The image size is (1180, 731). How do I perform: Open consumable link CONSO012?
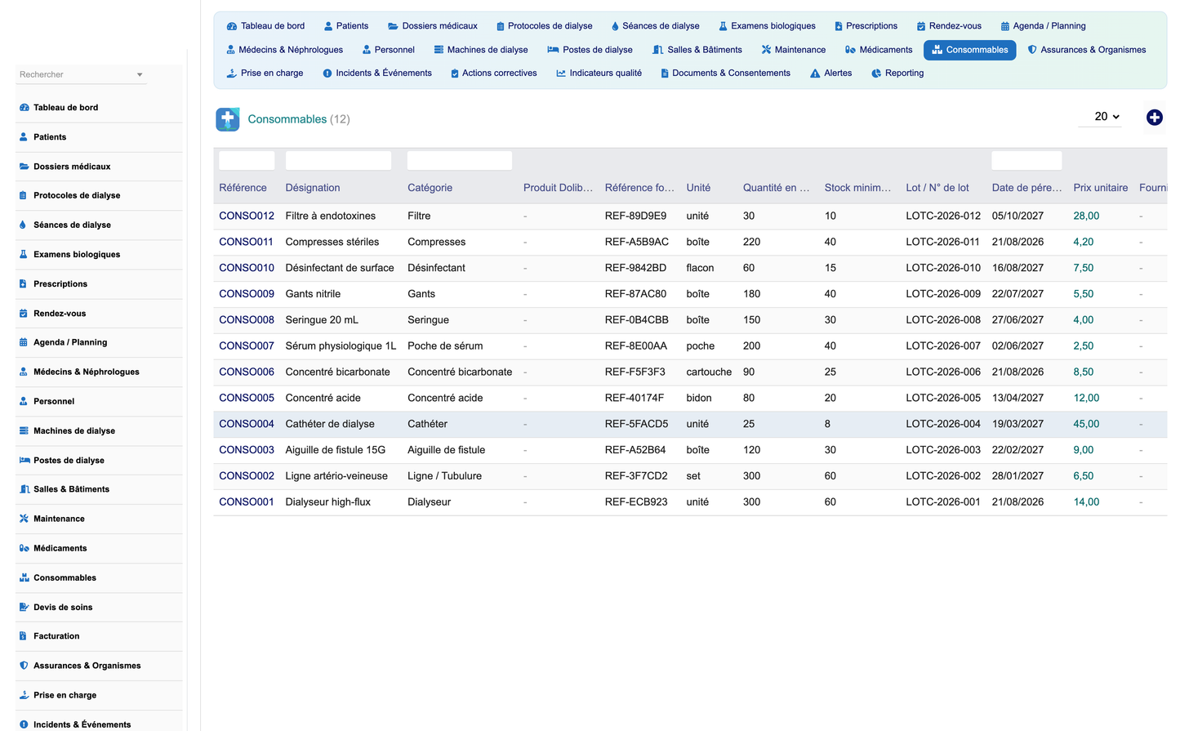tap(247, 216)
